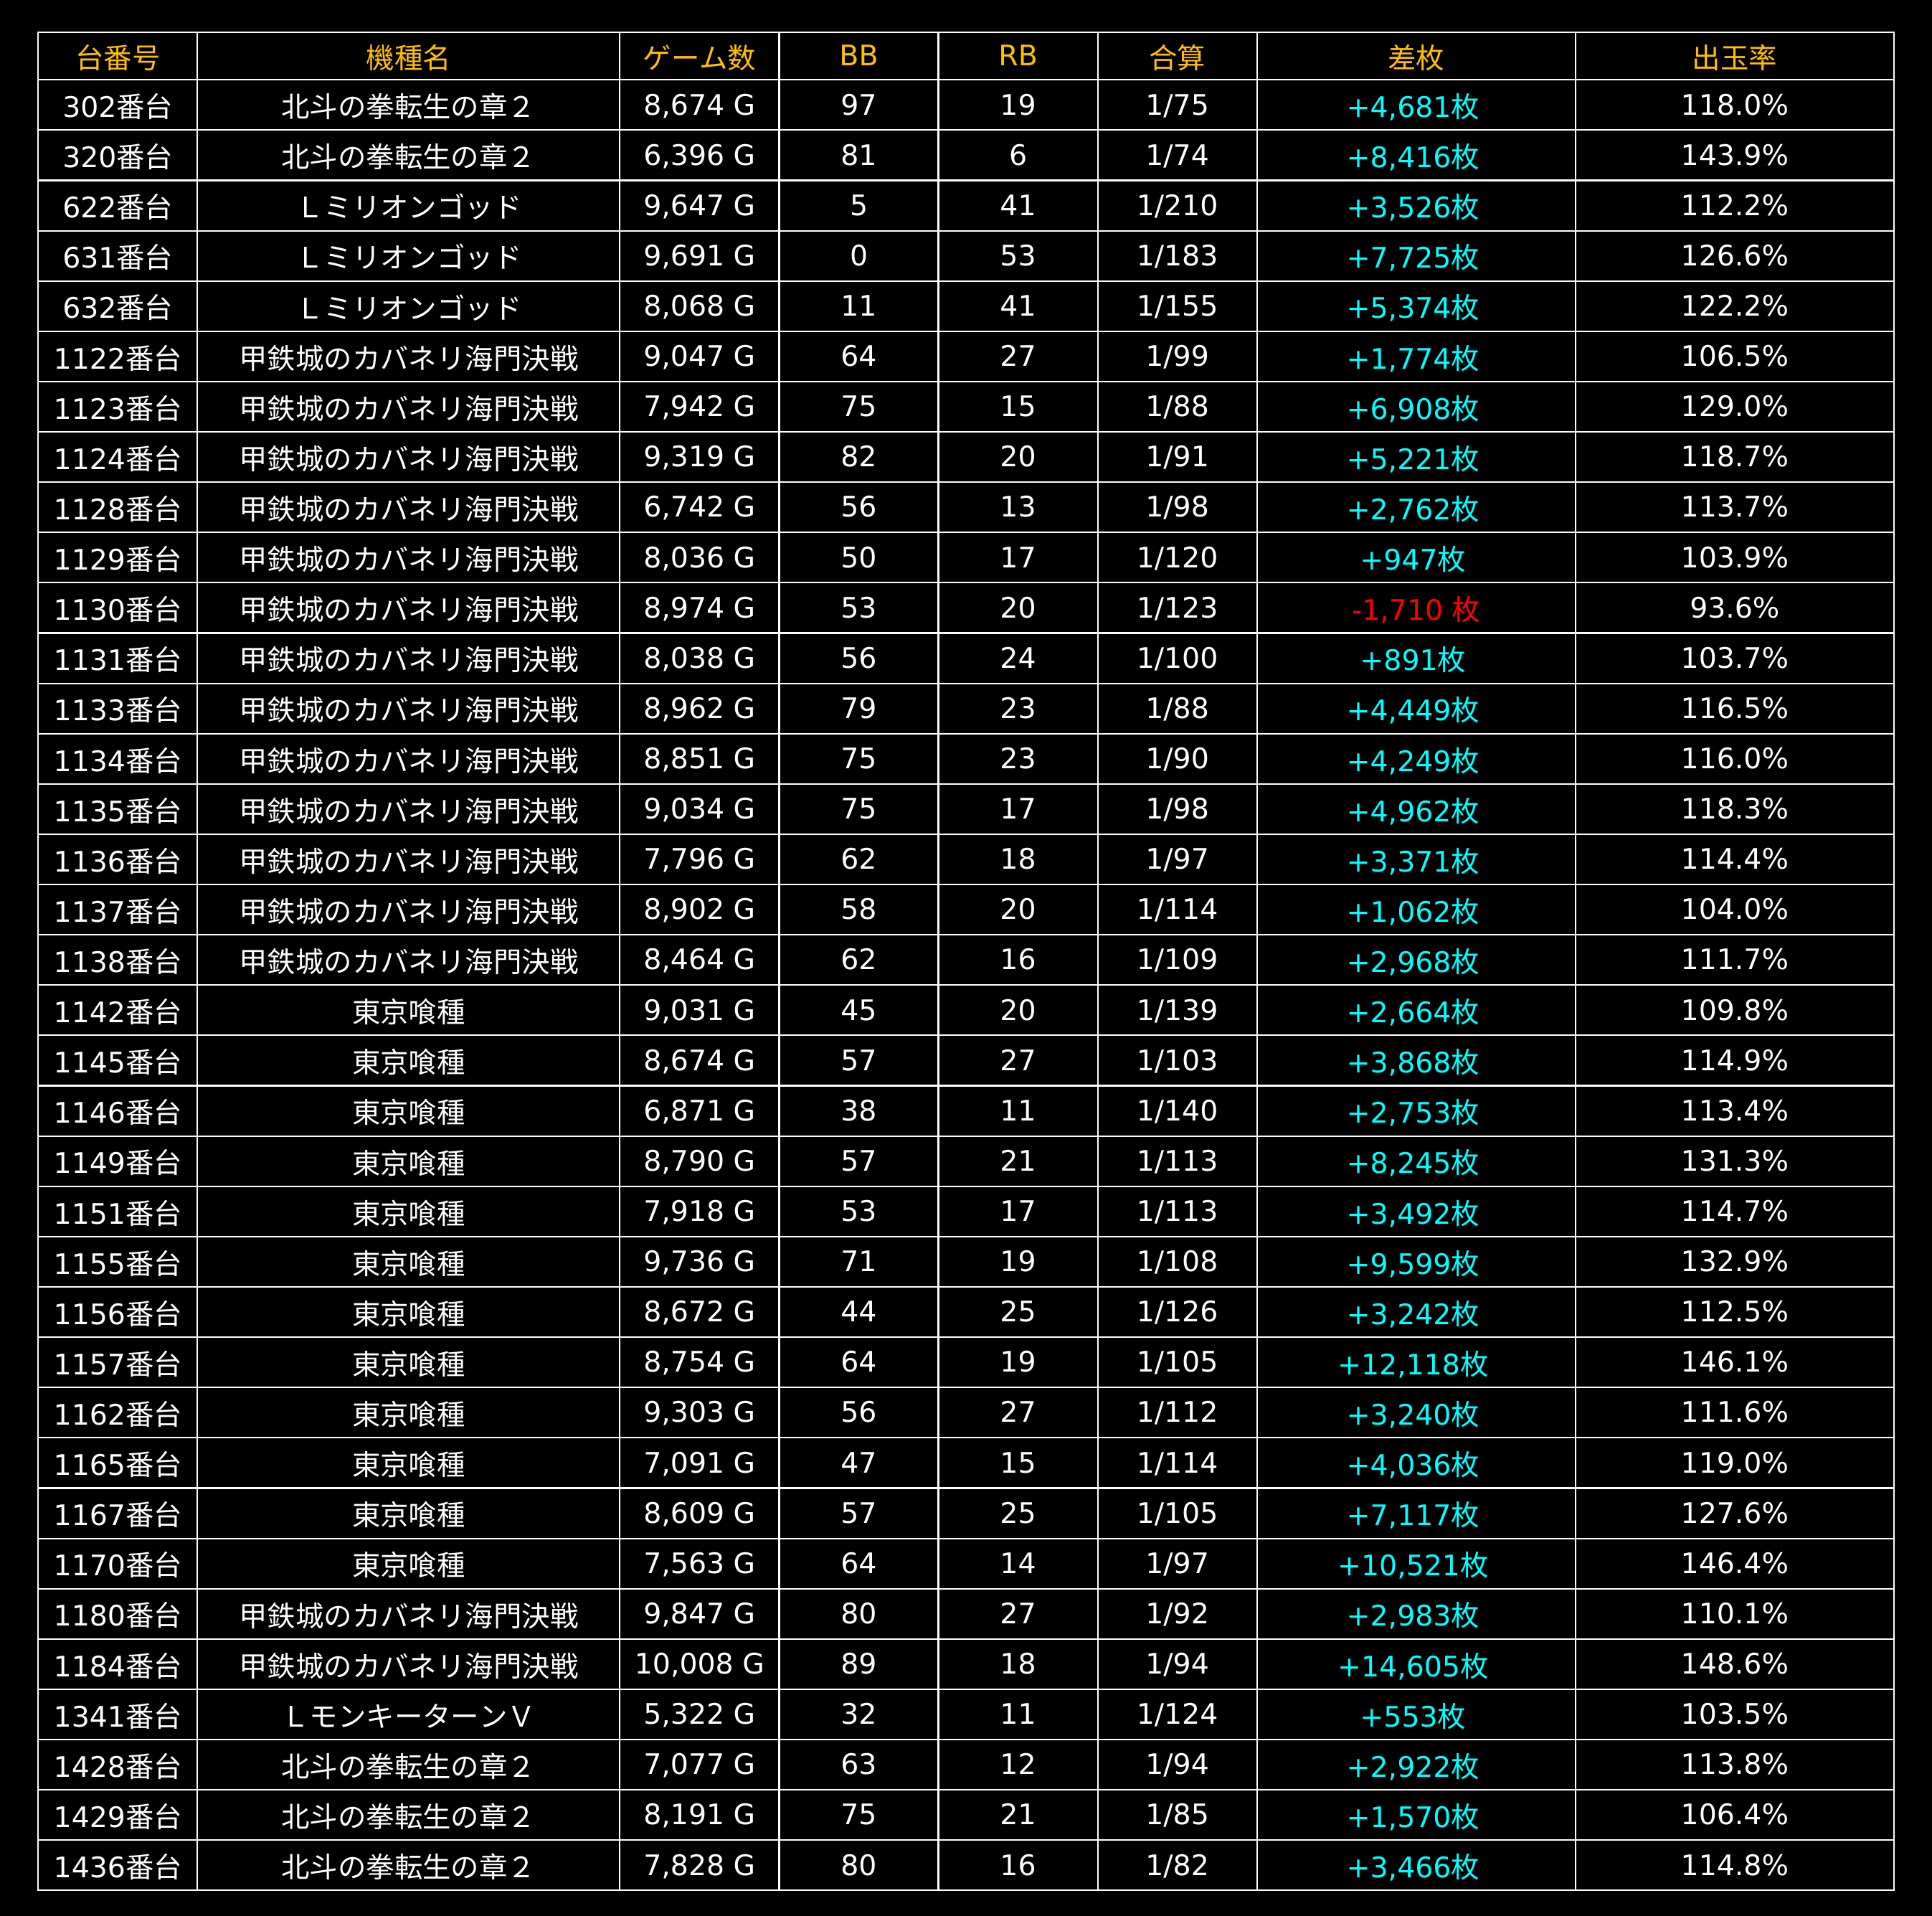Click the 10,008 G game count
Viewport: 1932px width, 1916px height.
coord(699,1665)
